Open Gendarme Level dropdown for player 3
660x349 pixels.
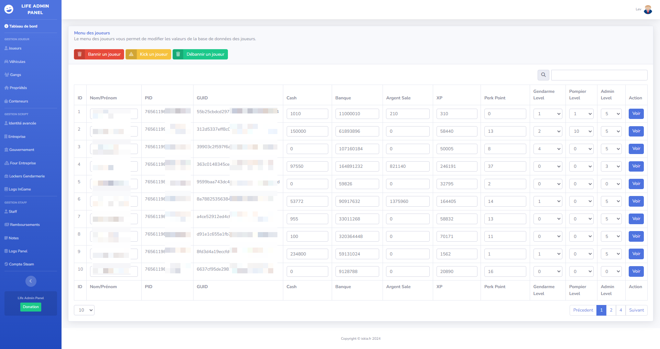click(x=548, y=149)
